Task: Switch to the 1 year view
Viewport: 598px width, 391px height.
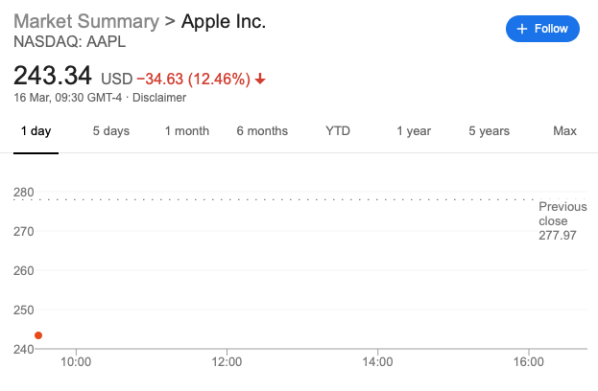Action: tap(414, 131)
